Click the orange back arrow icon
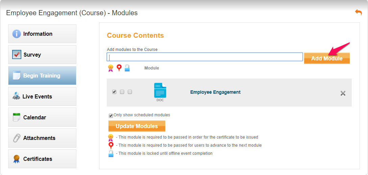The height and width of the screenshot is (175, 368). [359, 12]
